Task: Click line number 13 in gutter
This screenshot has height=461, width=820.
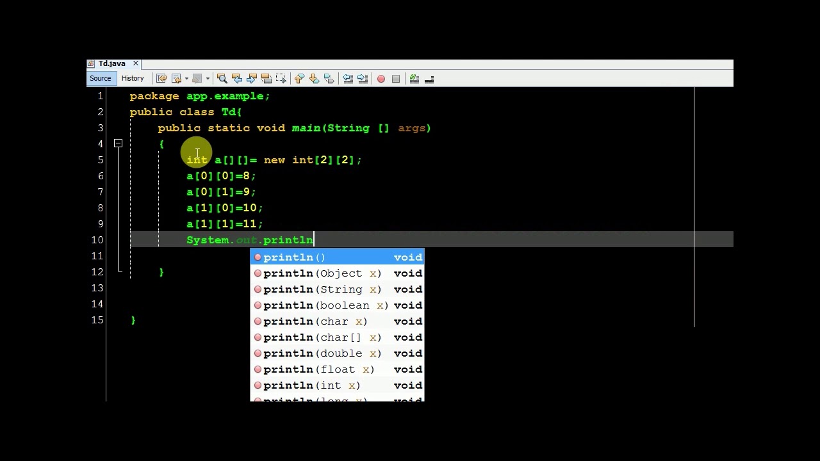Action: tap(97, 288)
